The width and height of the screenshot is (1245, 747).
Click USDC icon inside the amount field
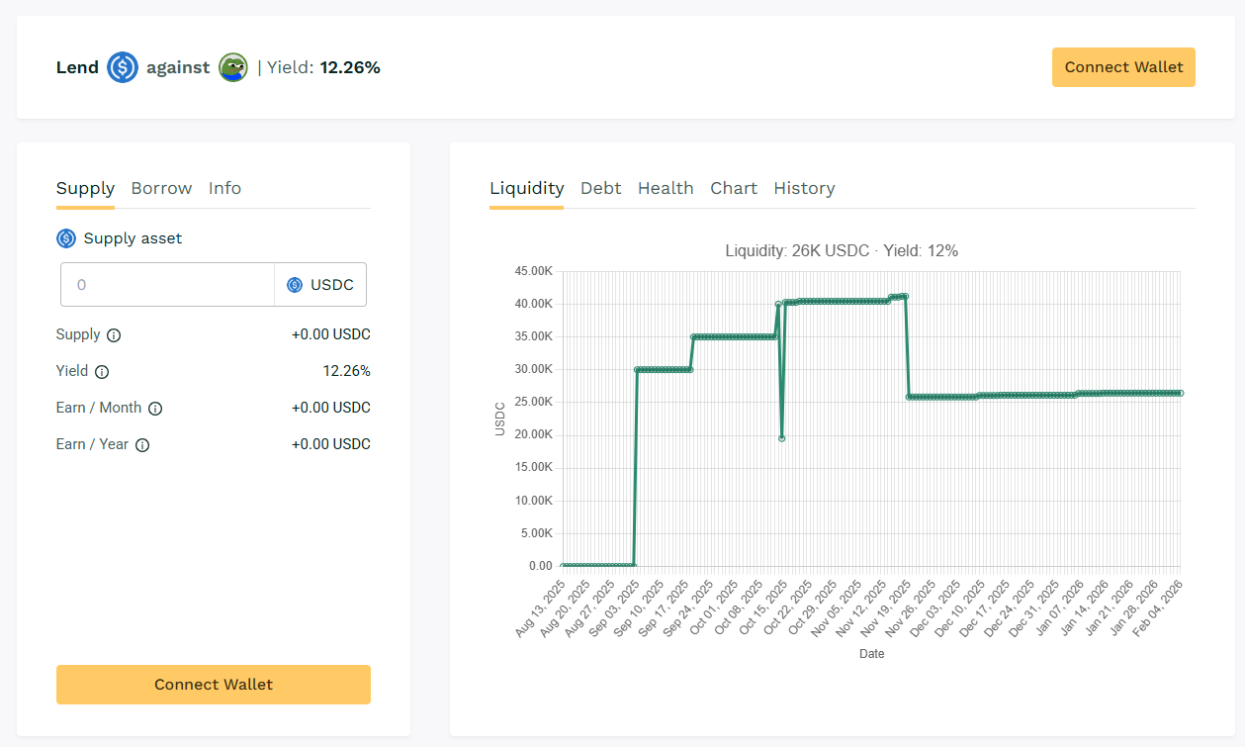tap(295, 285)
